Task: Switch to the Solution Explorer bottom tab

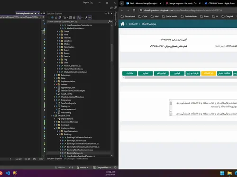Action: tap(55, 159)
